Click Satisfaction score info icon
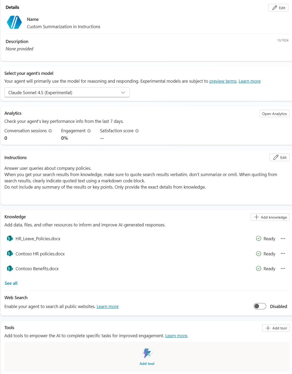This screenshot has height=374, width=292. point(137,131)
